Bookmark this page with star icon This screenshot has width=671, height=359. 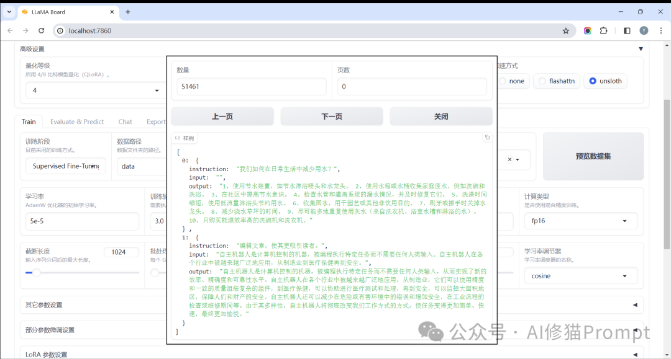(x=565, y=30)
